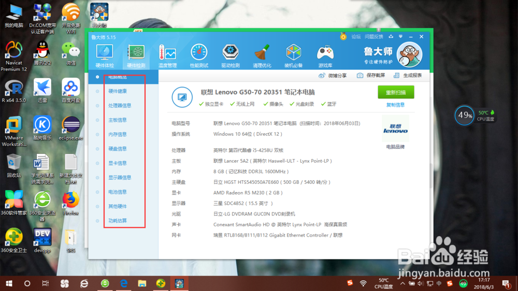Open 腾讯QQ desktop icon
518x291 pixels.
tap(42, 53)
